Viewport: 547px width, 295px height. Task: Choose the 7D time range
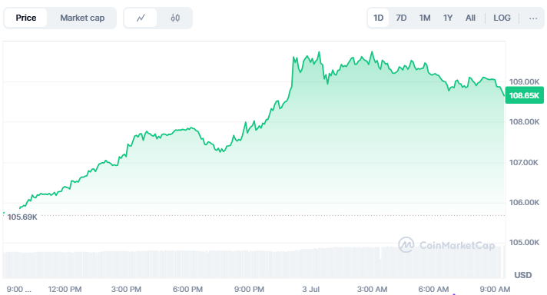pos(401,18)
